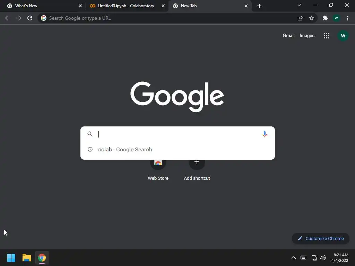Screen dimensions: 355x266
Task: Click the forward navigation arrow
Action: (x=19, y=18)
